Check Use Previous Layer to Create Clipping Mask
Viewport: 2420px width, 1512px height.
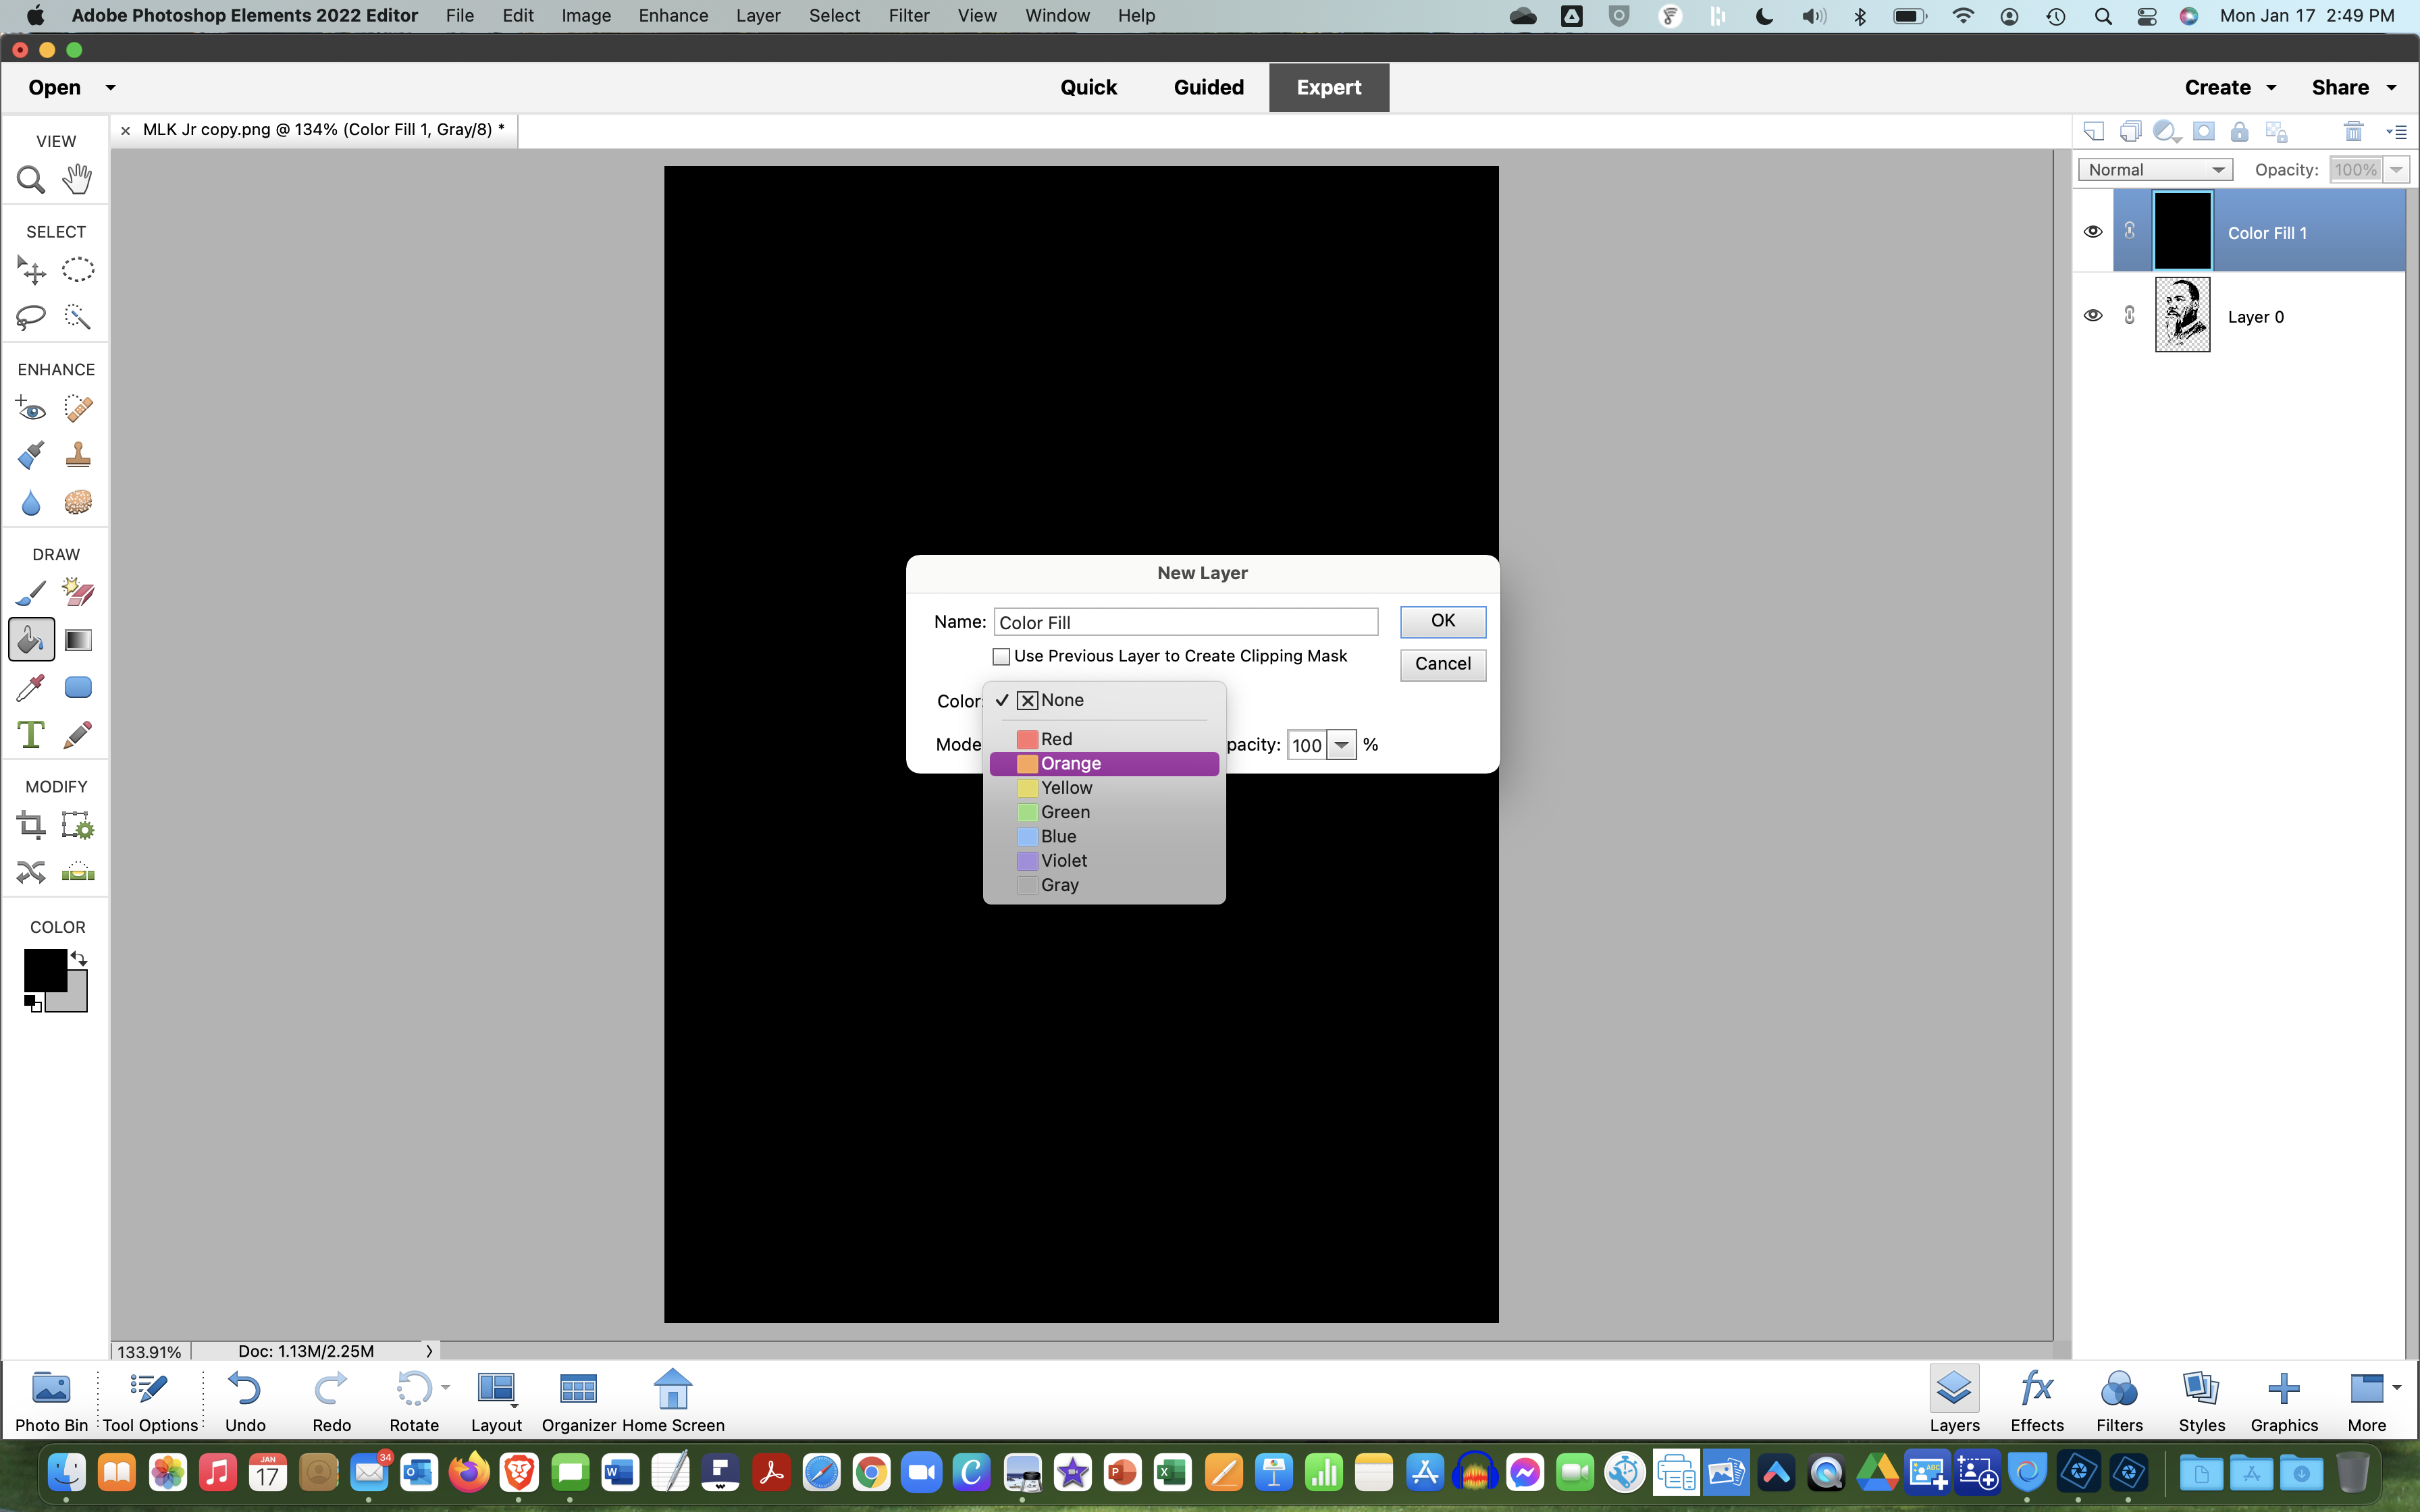click(x=1001, y=656)
